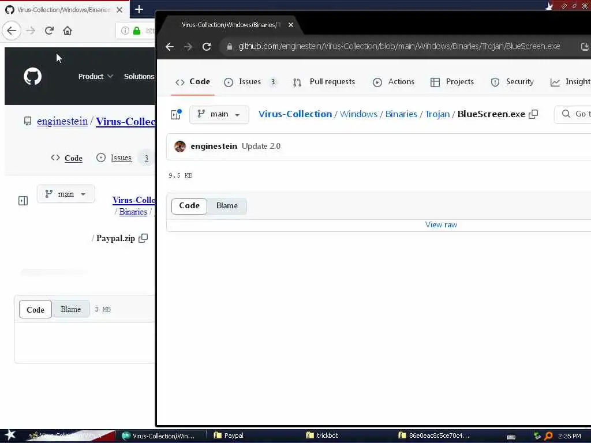The width and height of the screenshot is (591, 443).
Task: Click enginestein author name in commit row
Action: 214,146
